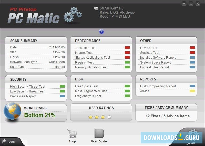The image size is (205, 146).
Task: Open Most Fragmented Files result
Action: pos(91,91)
